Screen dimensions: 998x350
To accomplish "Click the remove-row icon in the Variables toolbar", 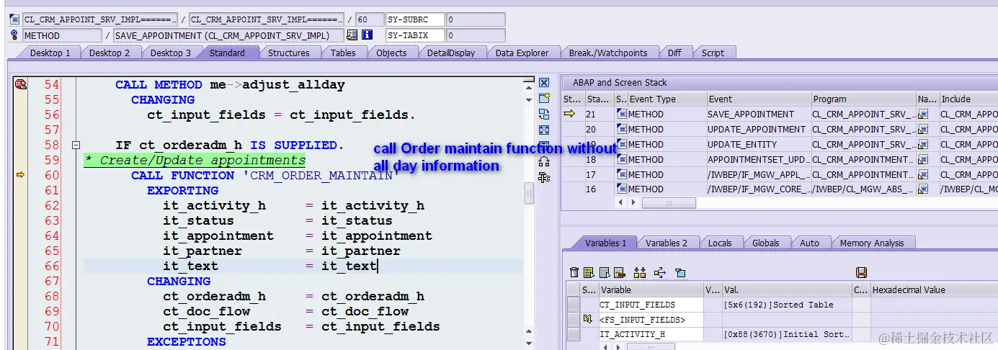I will pyautogui.click(x=619, y=272).
